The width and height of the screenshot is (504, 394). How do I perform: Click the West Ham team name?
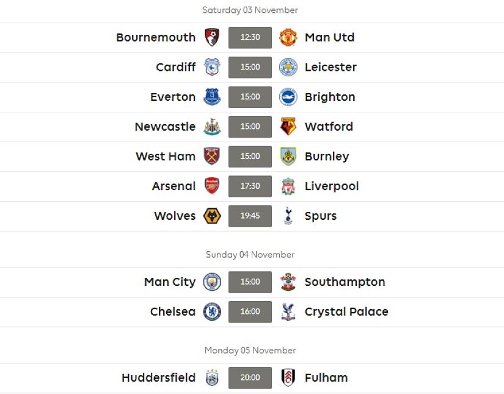pyautogui.click(x=166, y=156)
